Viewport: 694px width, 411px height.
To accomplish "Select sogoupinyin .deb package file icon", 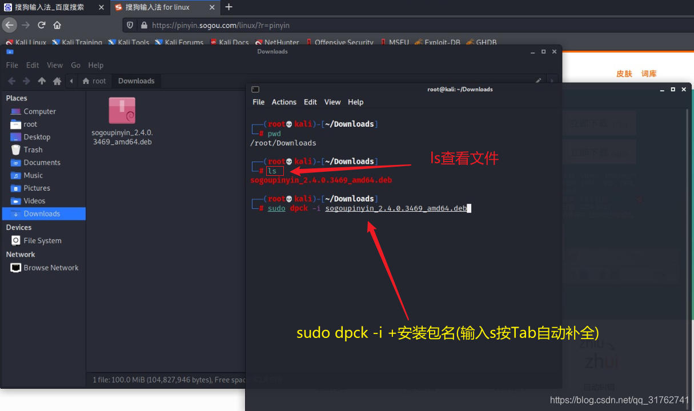I will click(122, 111).
